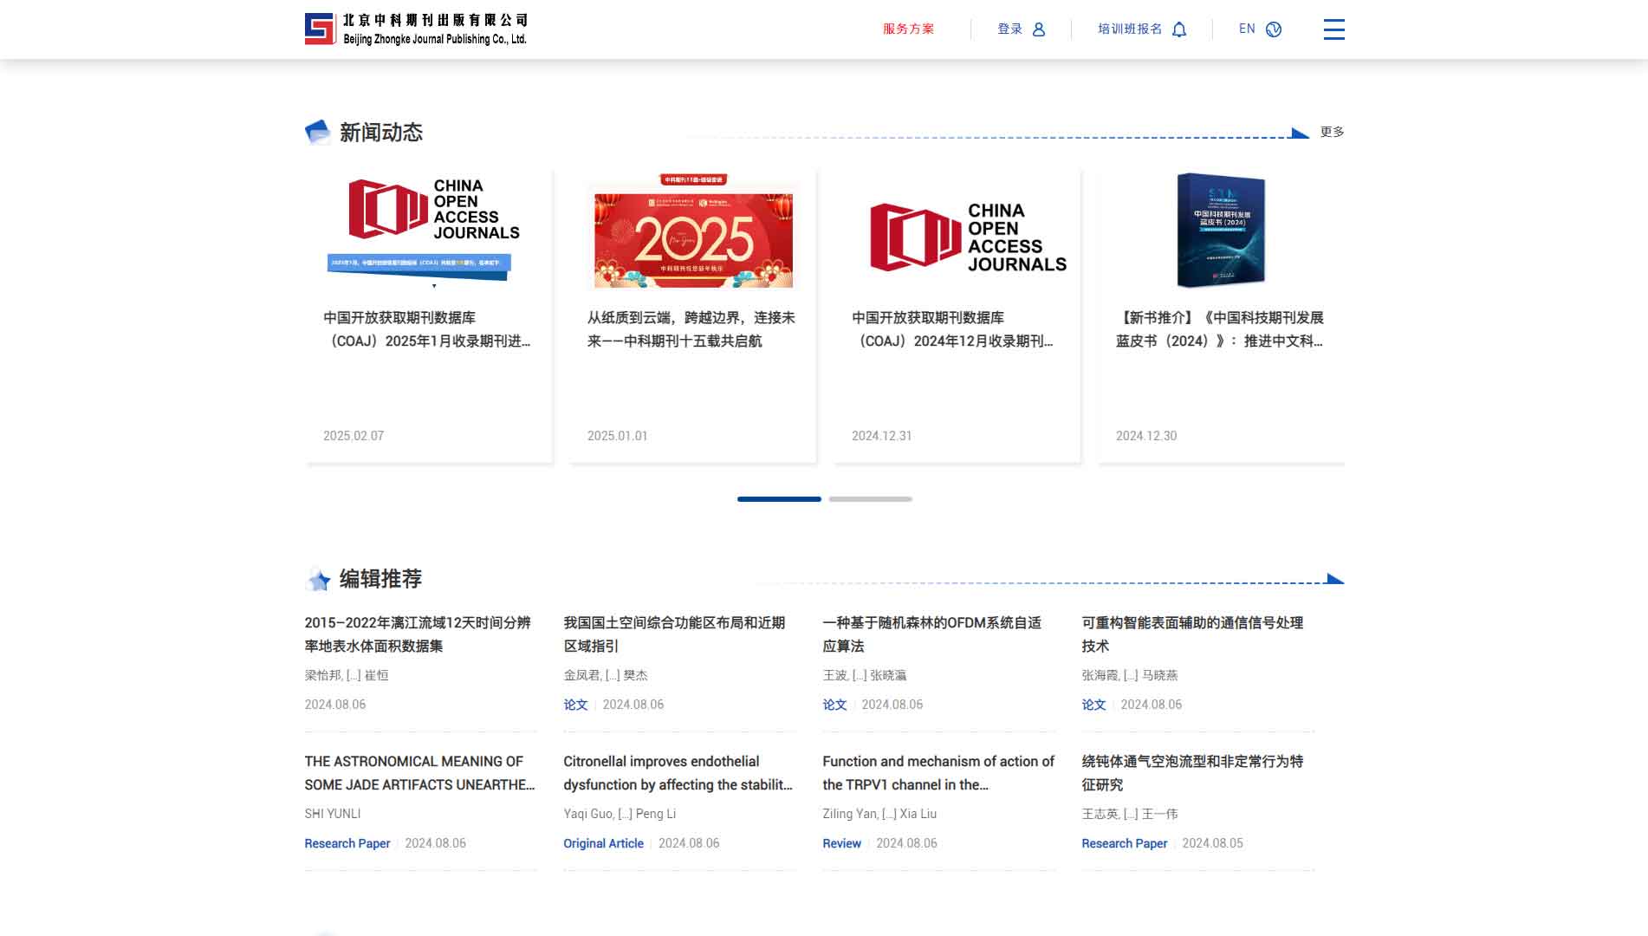Image resolution: width=1648 pixels, height=936 pixels.
Task: Click the star icon beside 编辑推荐
Action: coord(318,579)
